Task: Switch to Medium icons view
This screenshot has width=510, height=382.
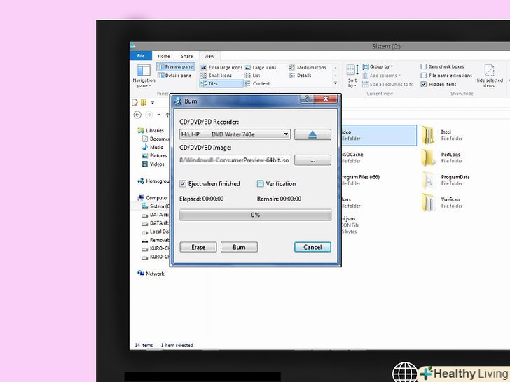Action: pos(308,68)
